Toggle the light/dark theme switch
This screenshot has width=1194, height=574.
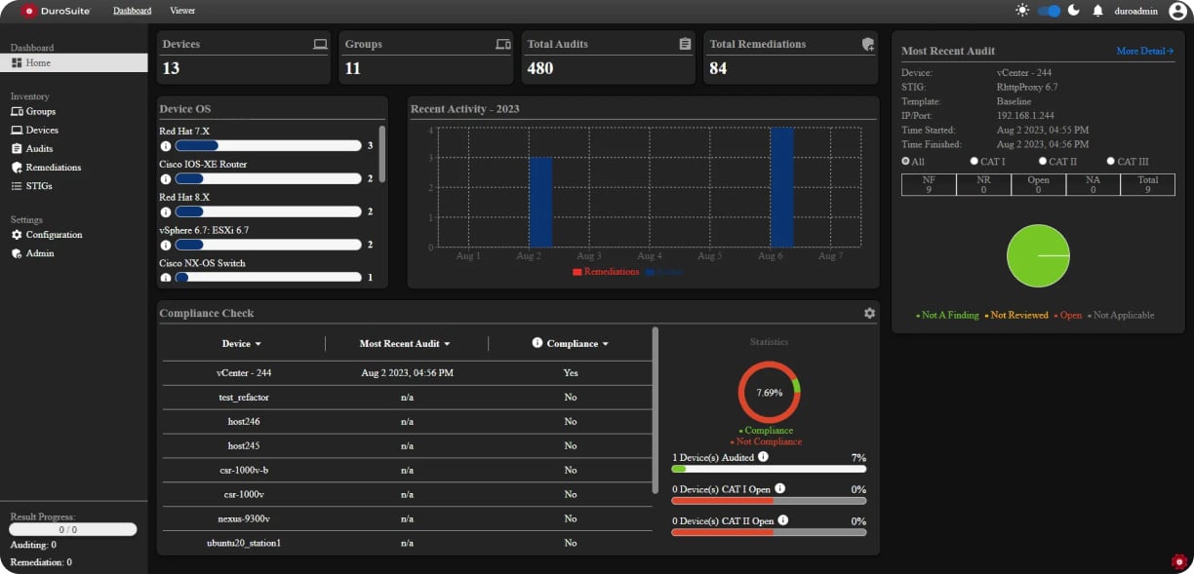point(1049,11)
